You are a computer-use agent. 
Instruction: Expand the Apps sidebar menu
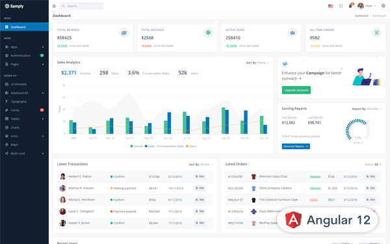(x=25, y=47)
